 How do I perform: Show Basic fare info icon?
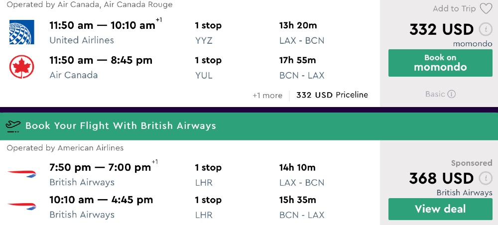click(x=451, y=94)
